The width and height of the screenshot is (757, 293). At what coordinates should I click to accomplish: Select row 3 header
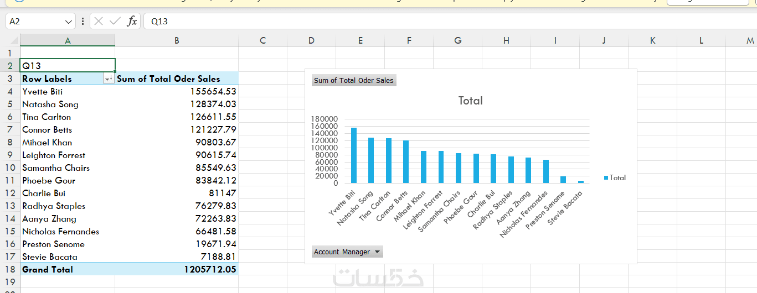pyautogui.click(x=10, y=79)
